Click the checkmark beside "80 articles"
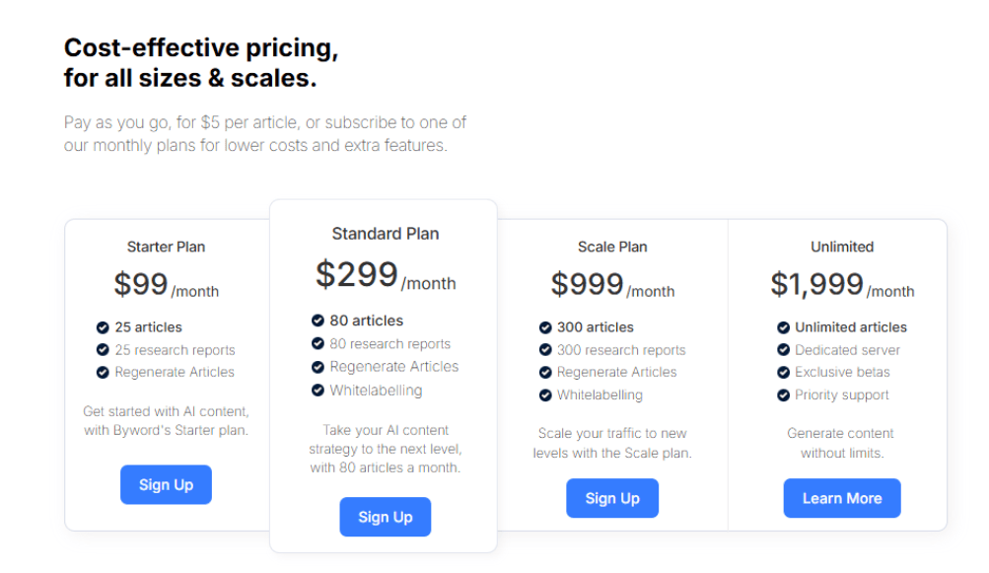This screenshot has height=573, width=989. tap(319, 321)
